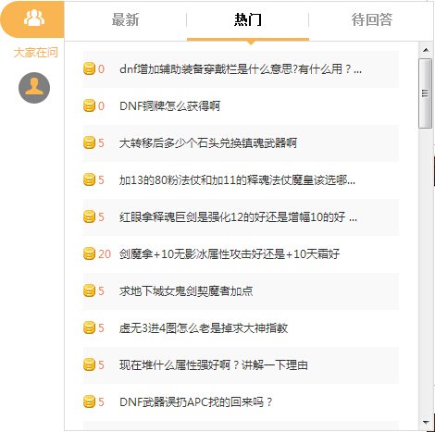
Task: Open question DNF武器误扔APC找的回来吗
Action: point(196,402)
